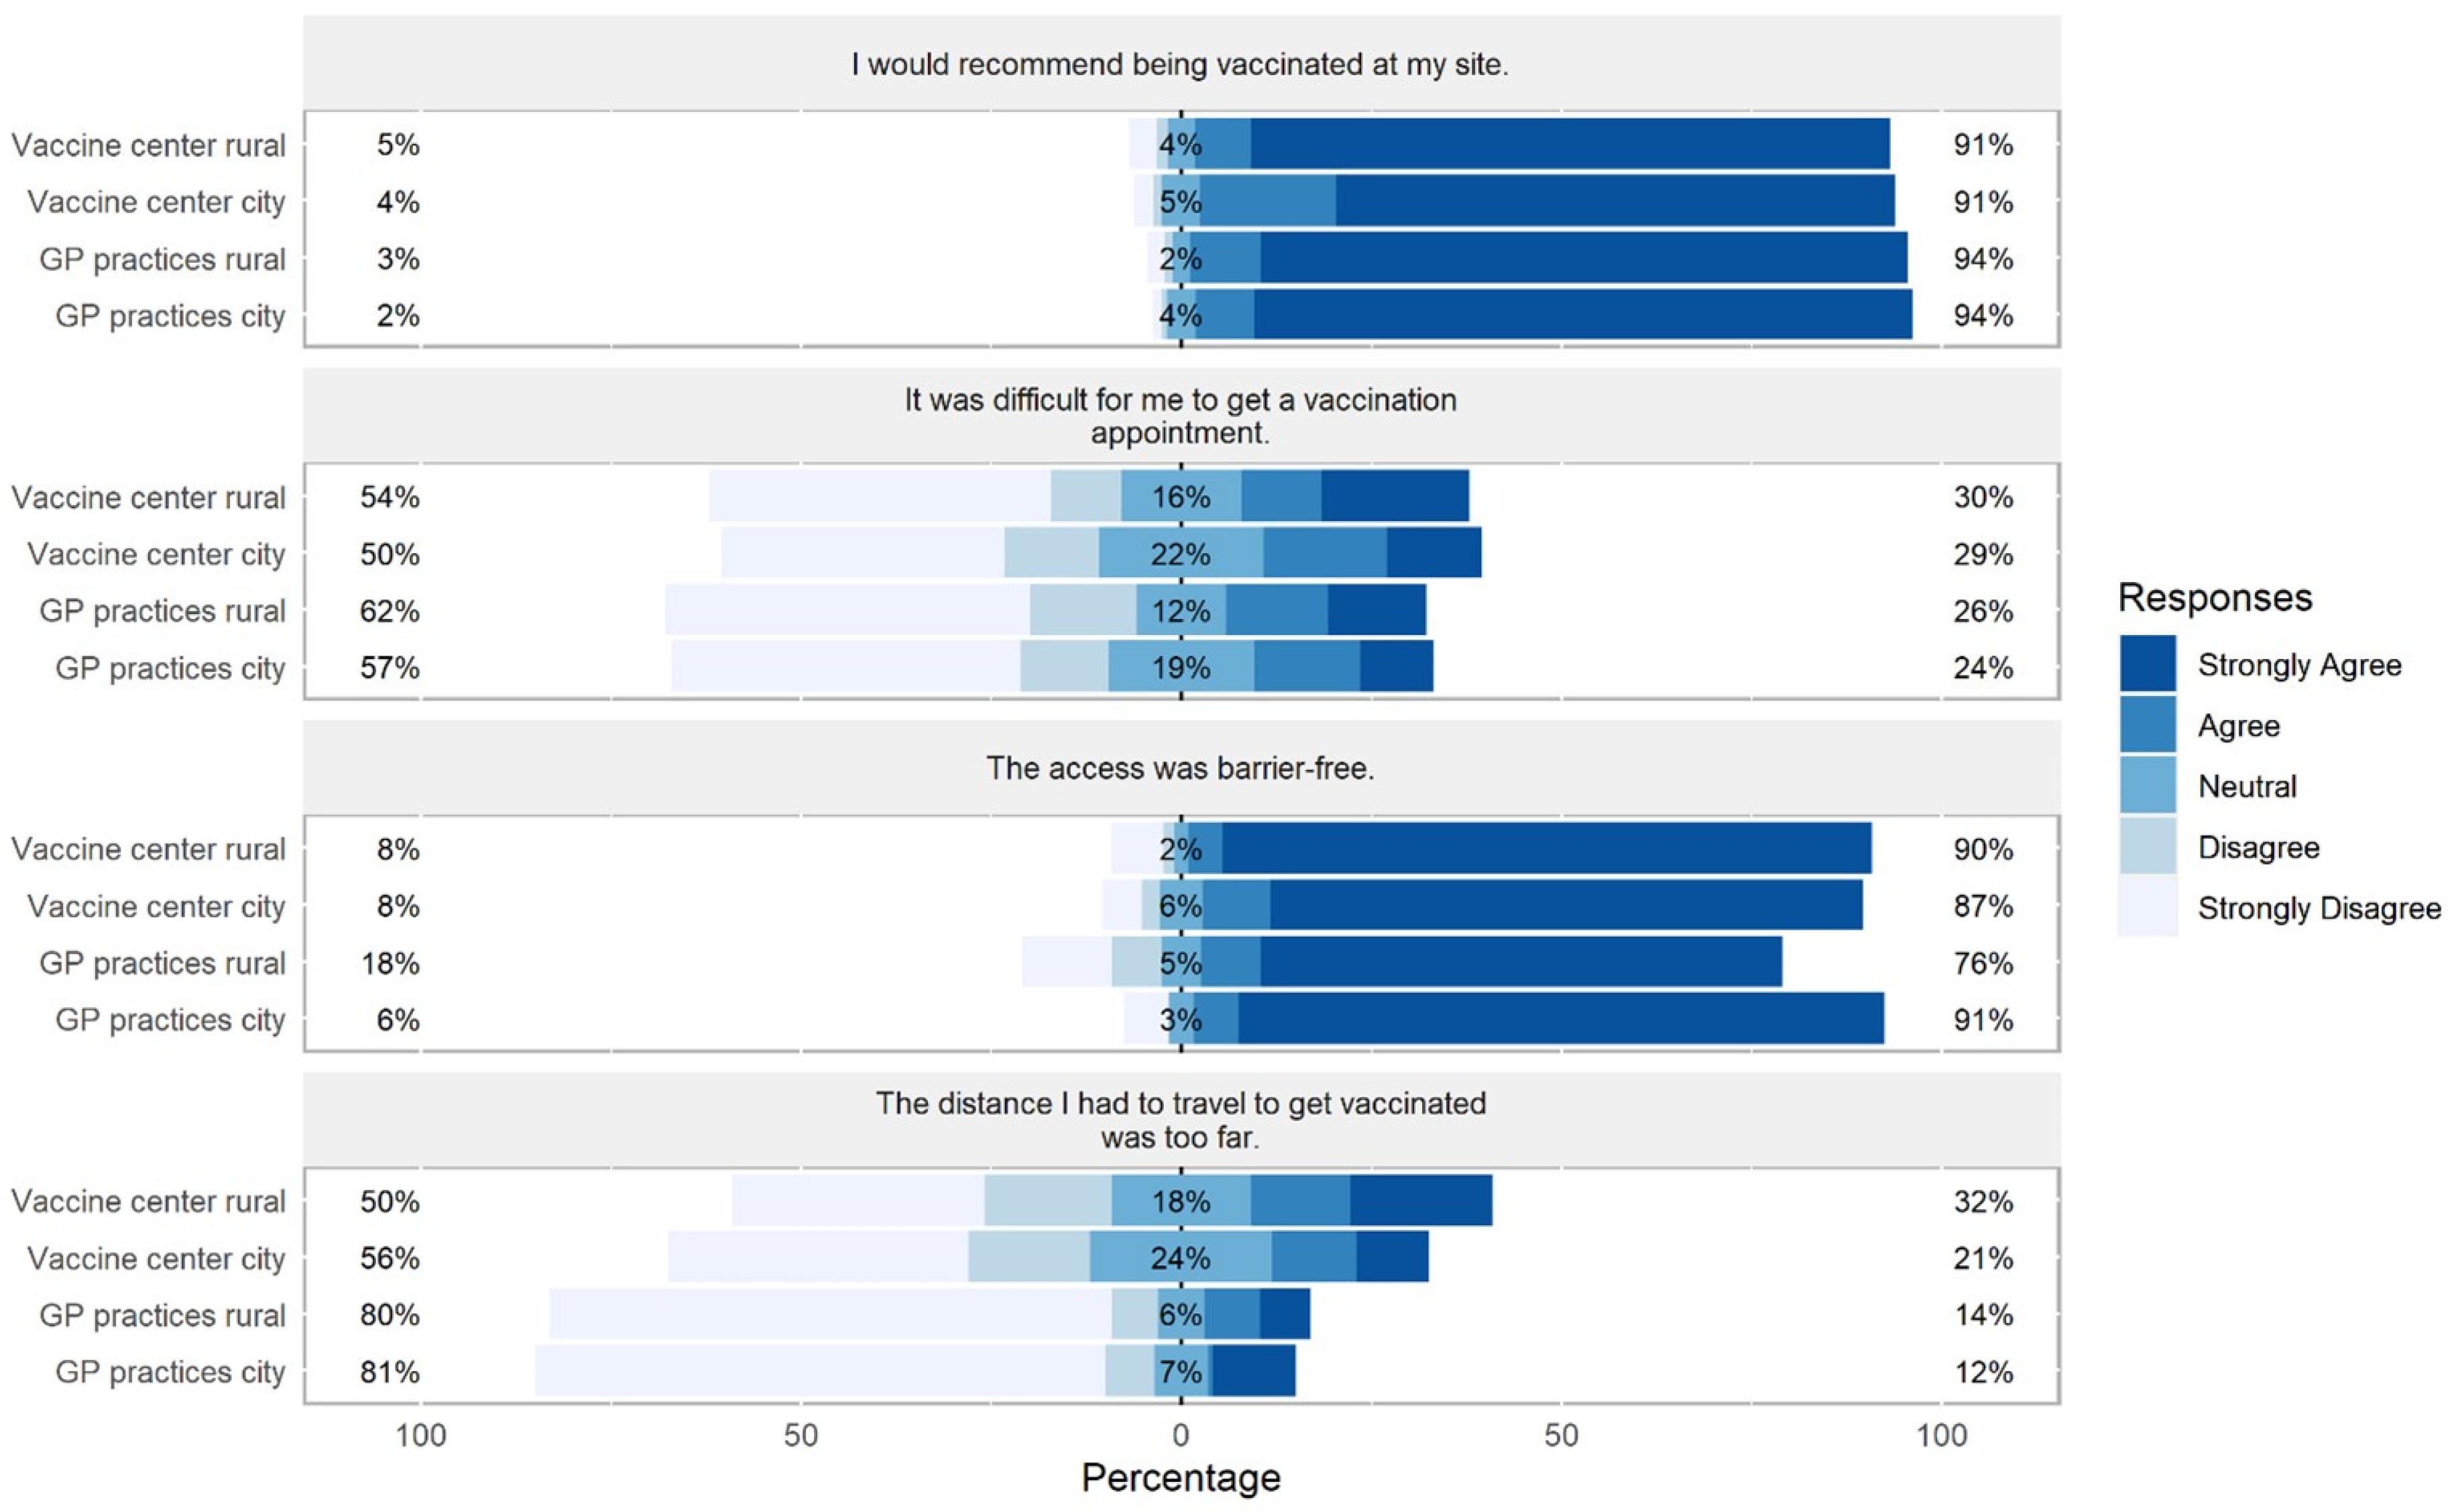Click the Strongly Agree legend swatch
The width and height of the screenshot is (2456, 1512).
pos(2147,664)
